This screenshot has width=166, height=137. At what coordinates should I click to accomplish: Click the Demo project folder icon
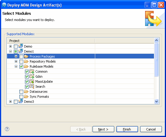coord(21,46)
